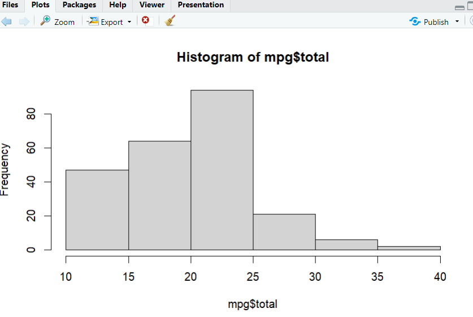This screenshot has width=473, height=317.
Task: Click the x-axis tick label '35'
Action: pos(377,276)
